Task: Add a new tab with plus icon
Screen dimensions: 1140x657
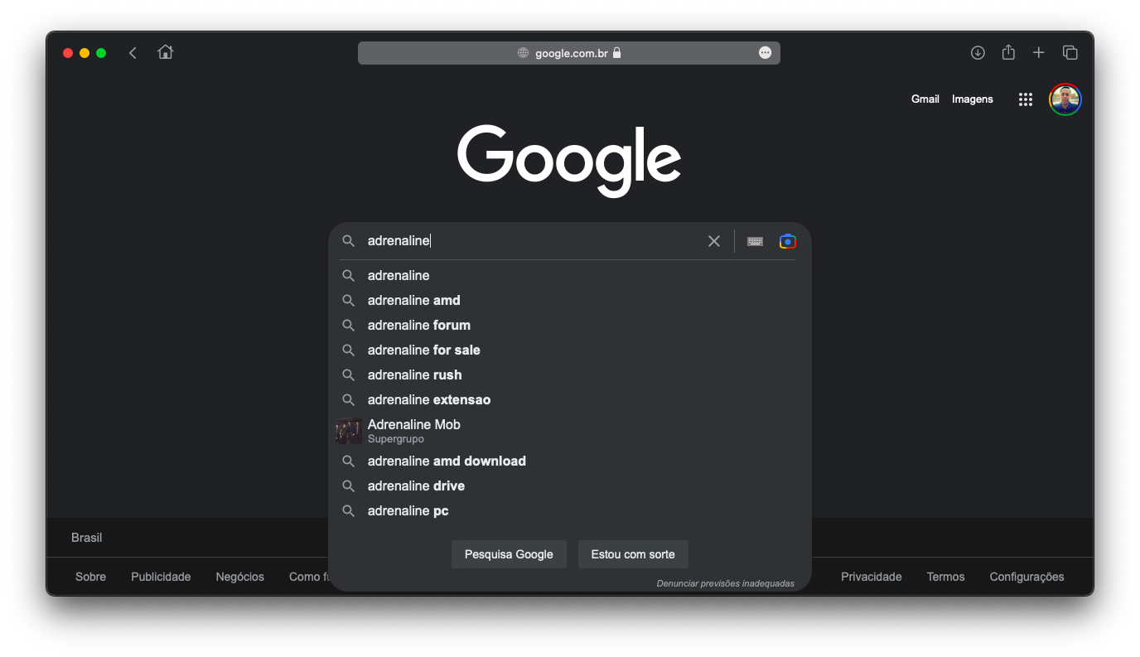Action: 1039,53
